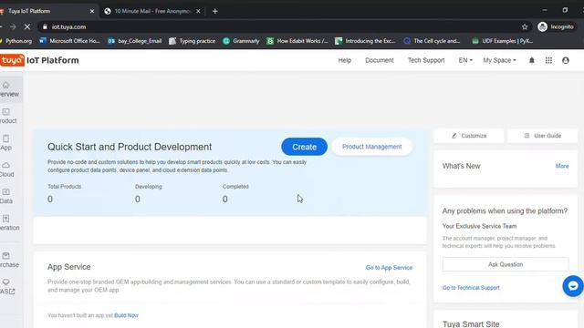Viewport: 584px width, 328px height.
Task: Open the Overview sidebar icon
Action: point(6,85)
